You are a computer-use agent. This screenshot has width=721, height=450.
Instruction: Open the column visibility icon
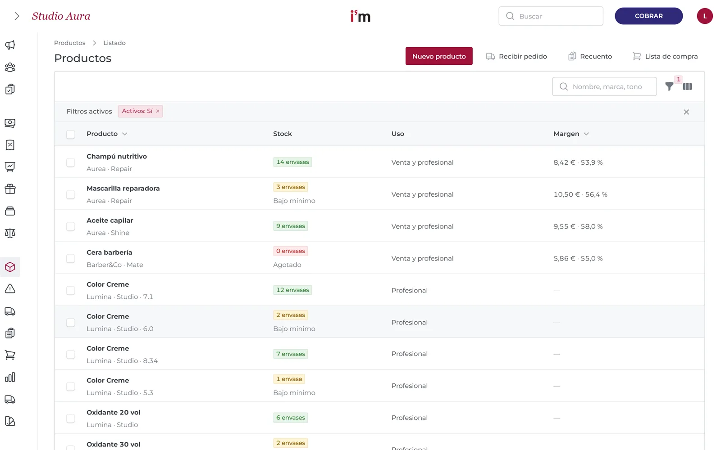pyautogui.click(x=687, y=86)
